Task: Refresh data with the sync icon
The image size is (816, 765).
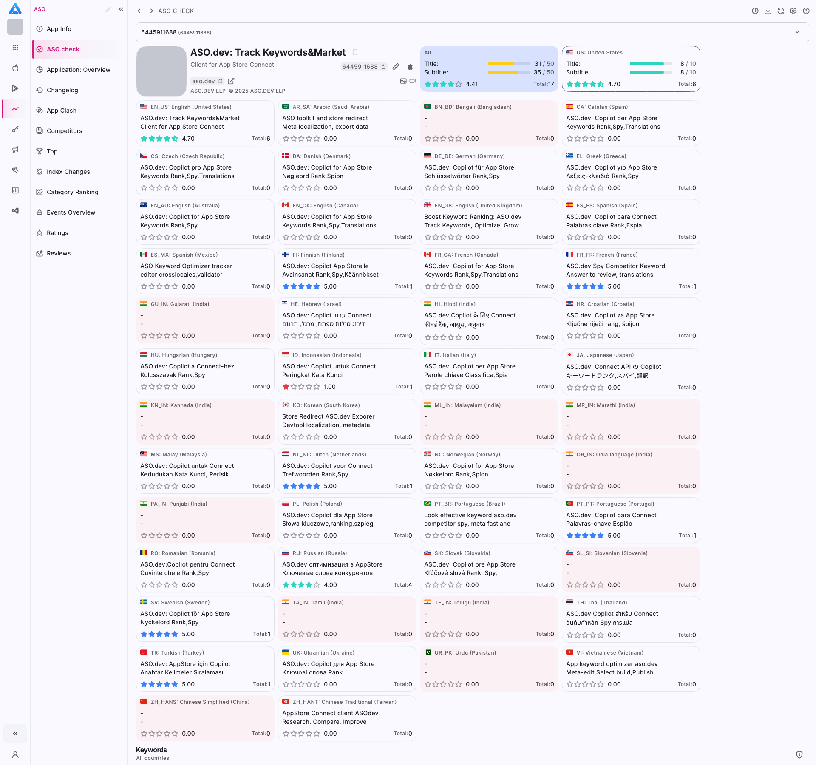Action: (x=781, y=11)
